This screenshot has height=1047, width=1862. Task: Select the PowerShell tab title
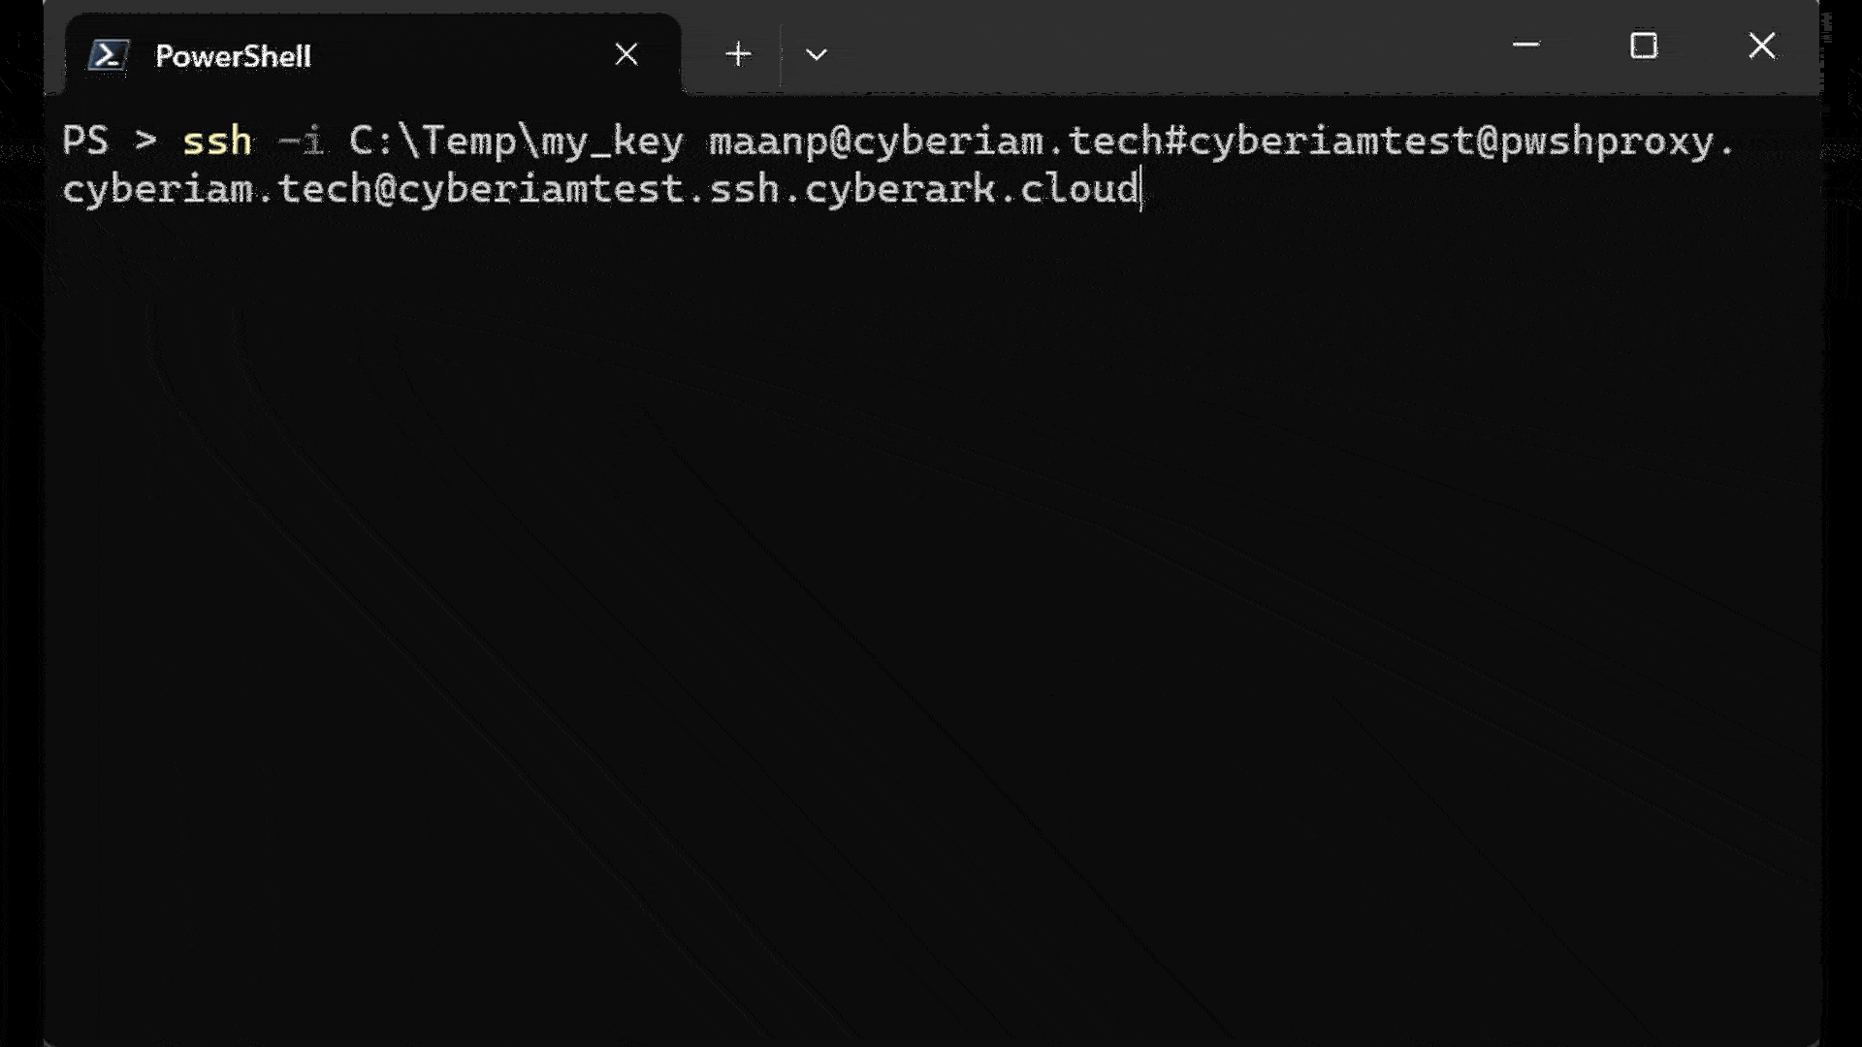point(233,56)
